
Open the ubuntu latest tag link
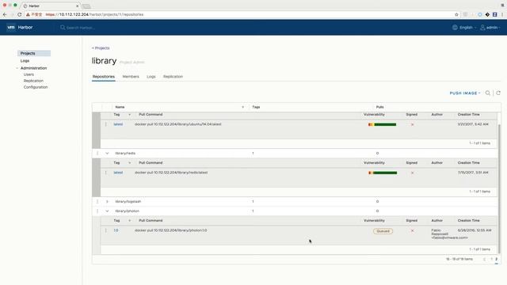click(118, 124)
